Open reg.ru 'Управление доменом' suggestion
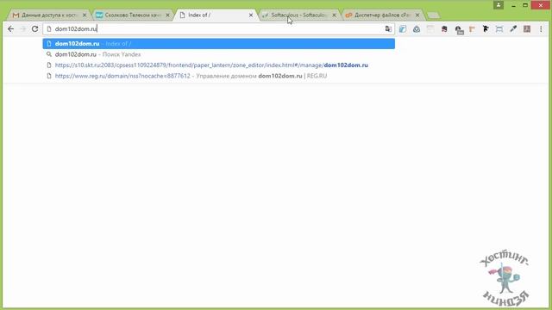 point(218,76)
